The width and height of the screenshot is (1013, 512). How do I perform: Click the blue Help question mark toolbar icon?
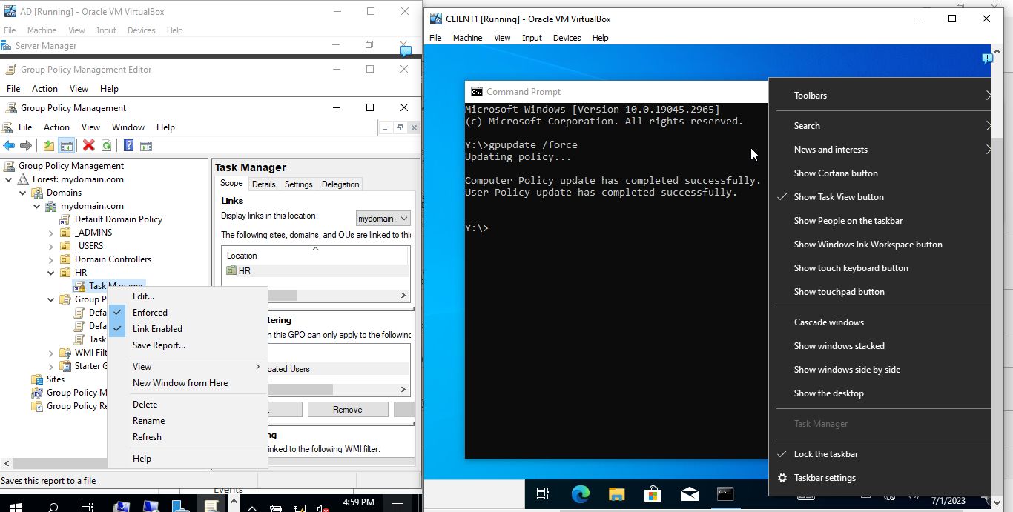coord(129,146)
